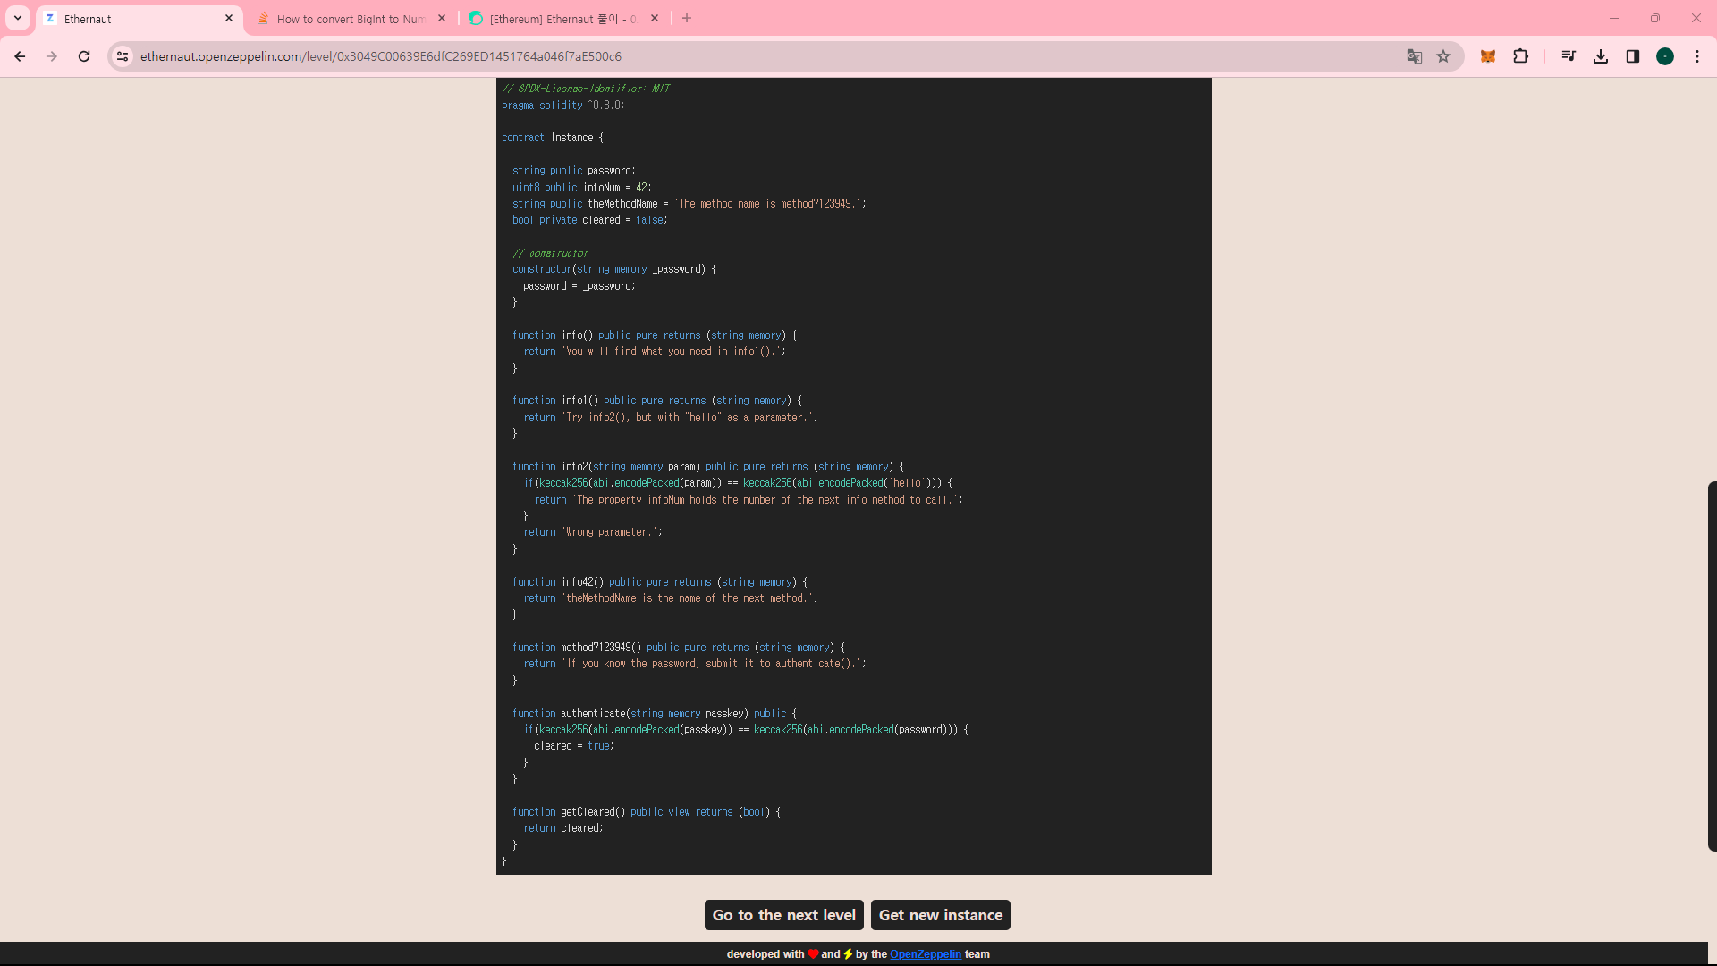Click the browser forward arrow
This screenshot has height=966, width=1717.
(52, 56)
